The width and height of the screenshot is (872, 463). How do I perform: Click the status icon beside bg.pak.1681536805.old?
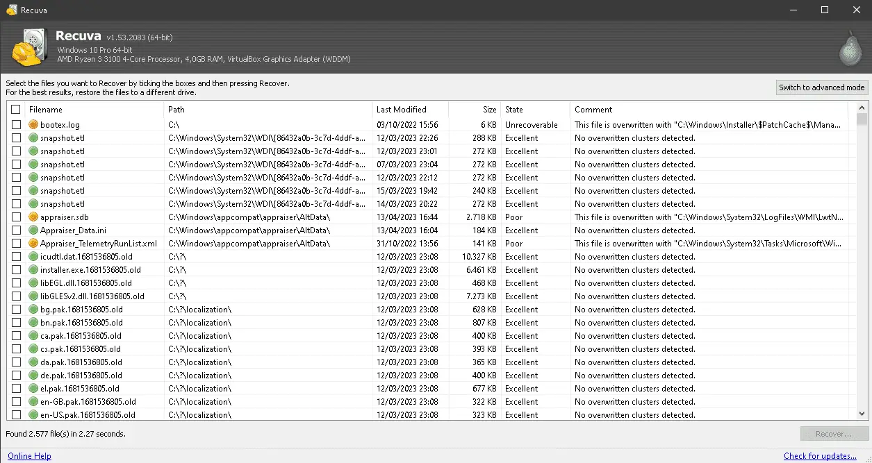[x=33, y=310]
